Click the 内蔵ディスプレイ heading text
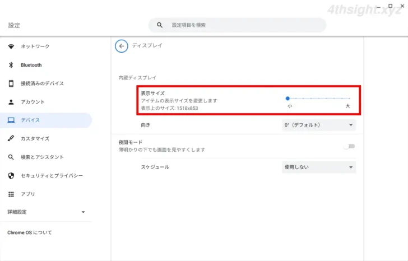 137,78
